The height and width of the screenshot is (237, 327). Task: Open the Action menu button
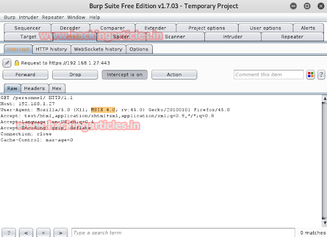tap(174, 75)
